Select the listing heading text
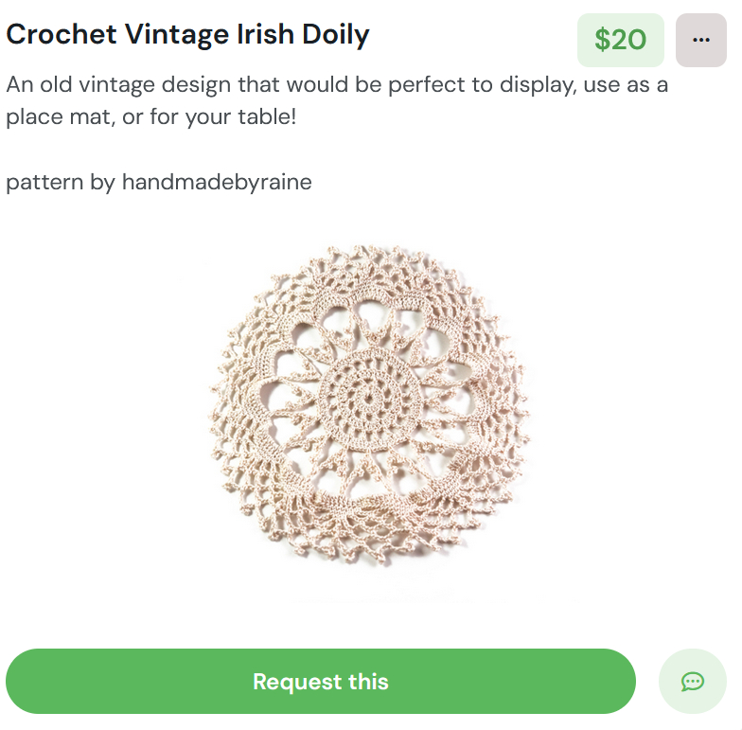The image size is (742, 730). click(x=187, y=35)
